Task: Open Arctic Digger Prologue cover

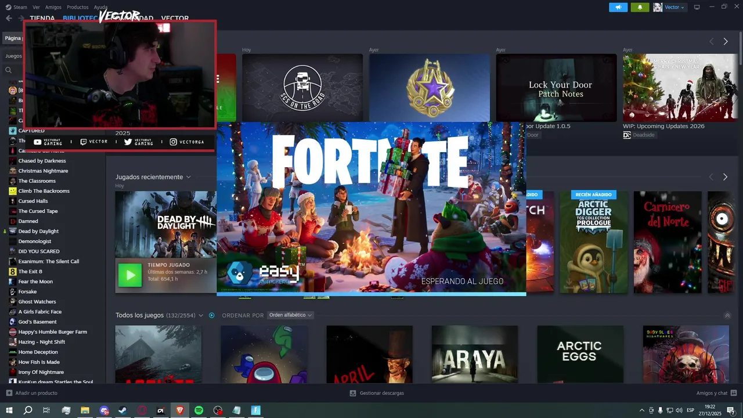Action: coord(593,242)
